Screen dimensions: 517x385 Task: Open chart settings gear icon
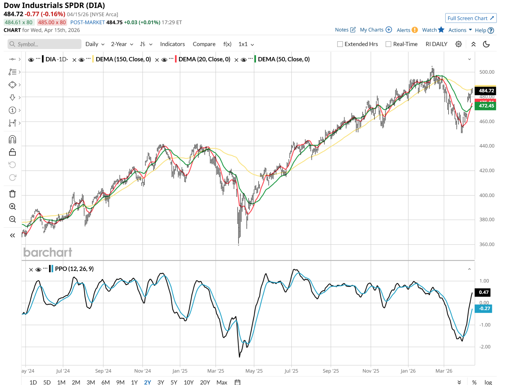point(458,44)
